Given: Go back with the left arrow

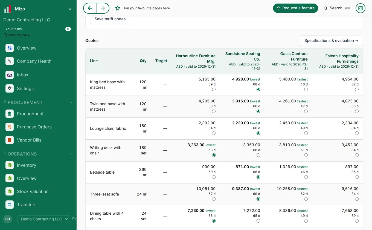Looking at the screenshot, I should click(x=90, y=8).
